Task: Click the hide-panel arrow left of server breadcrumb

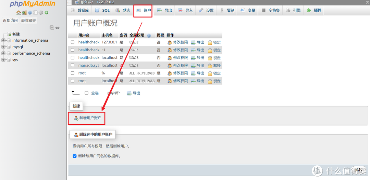Action: tap(69, 2)
